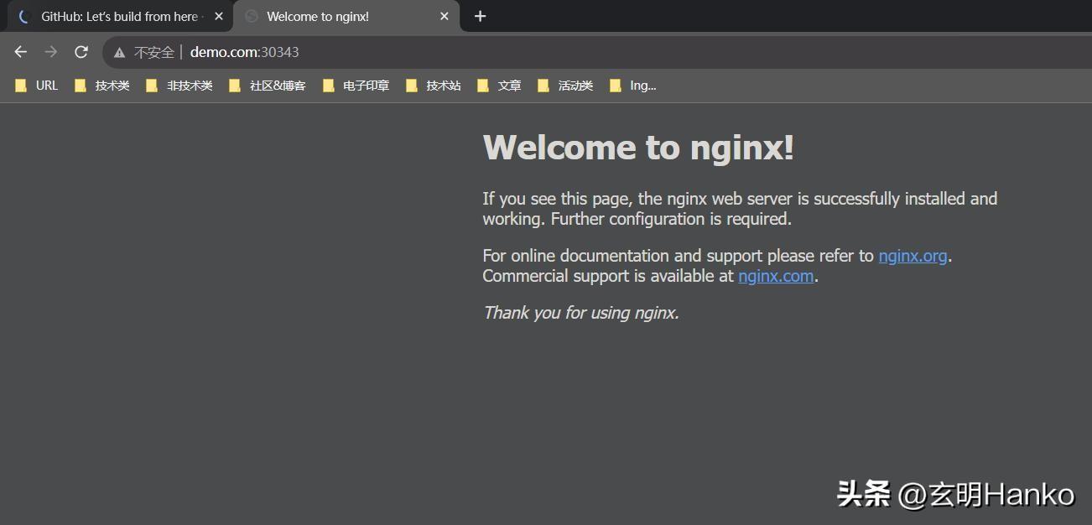Focus the demo.com:30343 address bar

tap(503, 52)
